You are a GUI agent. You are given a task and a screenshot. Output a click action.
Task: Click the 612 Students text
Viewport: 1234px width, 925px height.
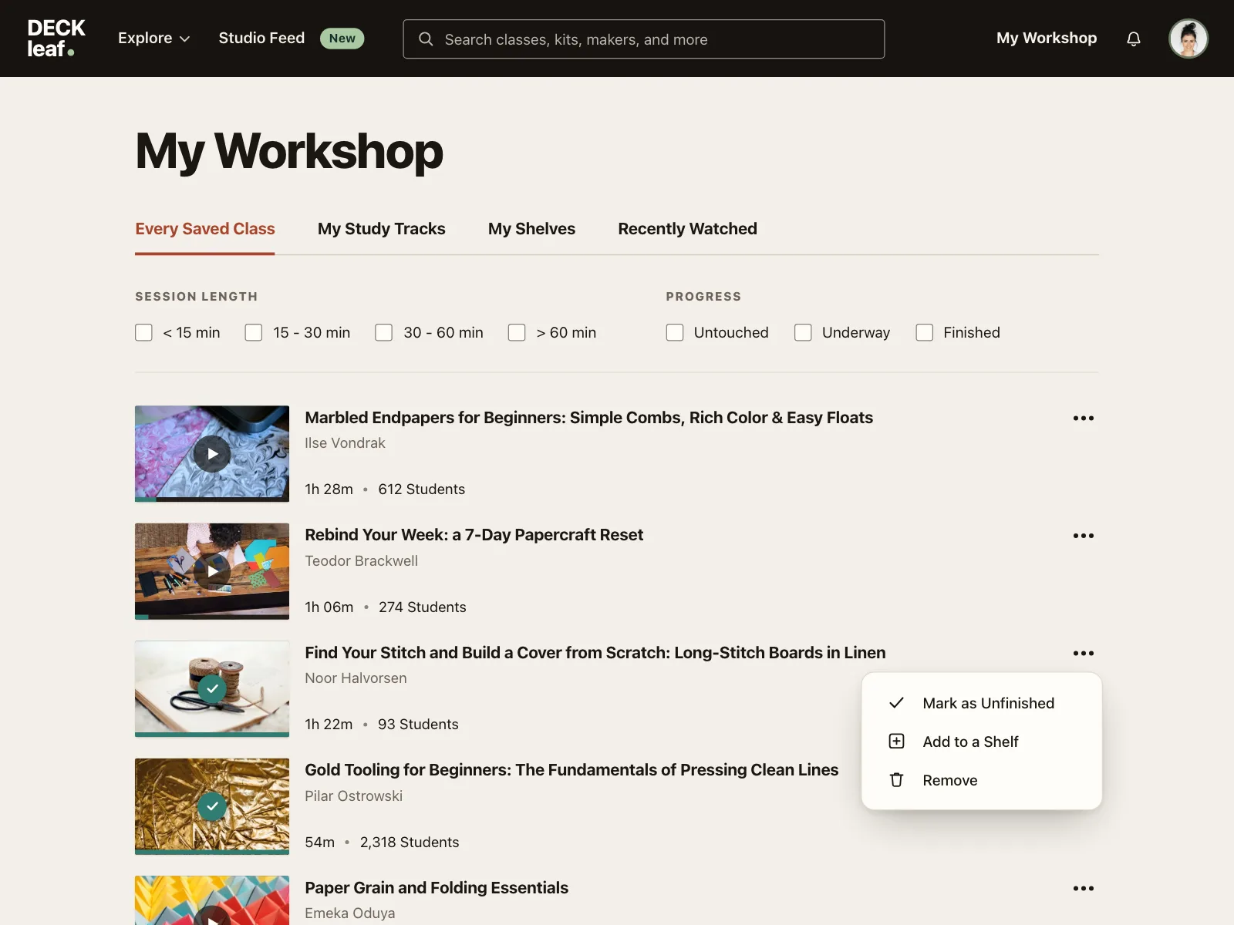(x=422, y=489)
